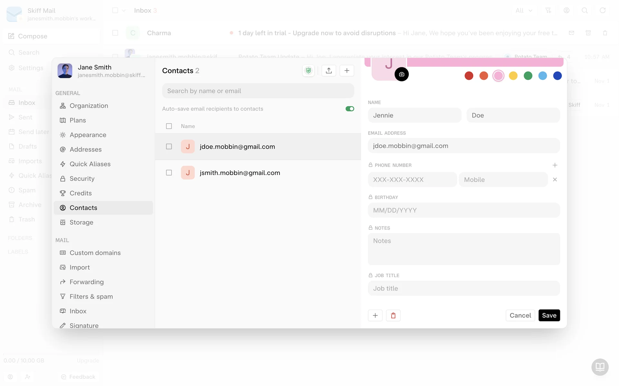Click add field plus button near trash
Image resolution: width=619 pixels, height=386 pixels.
375,316
